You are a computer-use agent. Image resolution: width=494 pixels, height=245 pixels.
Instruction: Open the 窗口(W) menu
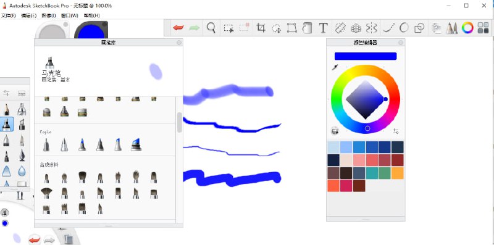pos(69,15)
